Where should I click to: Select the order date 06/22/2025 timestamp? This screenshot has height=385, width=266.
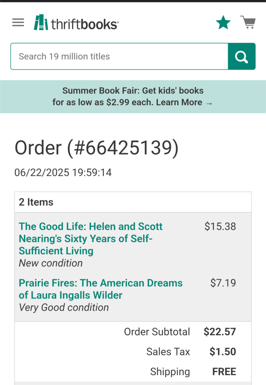[x=63, y=173]
